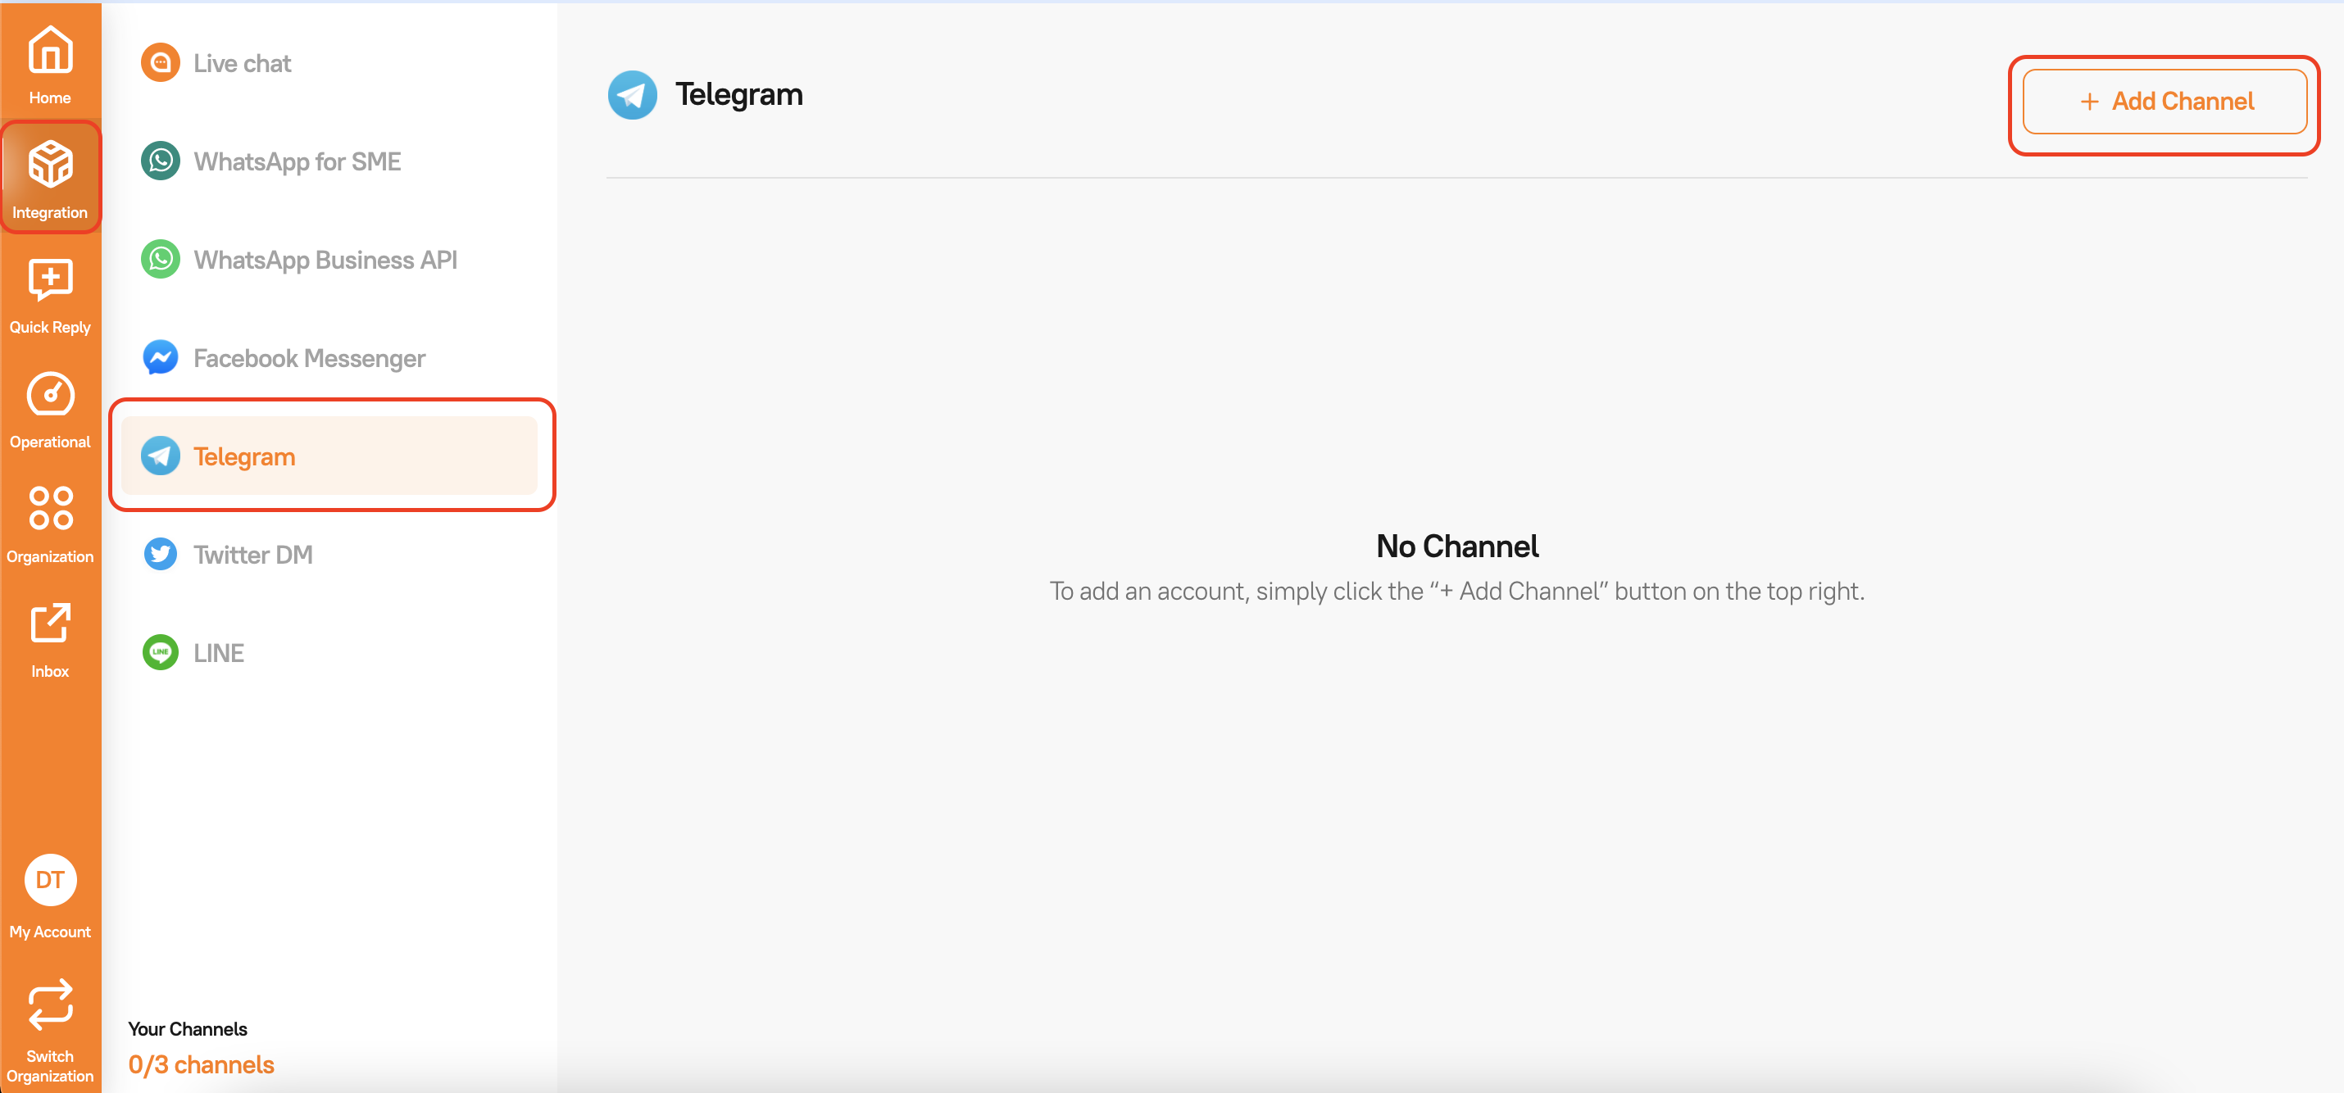
Task: Click the No Channel heading text
Action: tap(1457, 546)
